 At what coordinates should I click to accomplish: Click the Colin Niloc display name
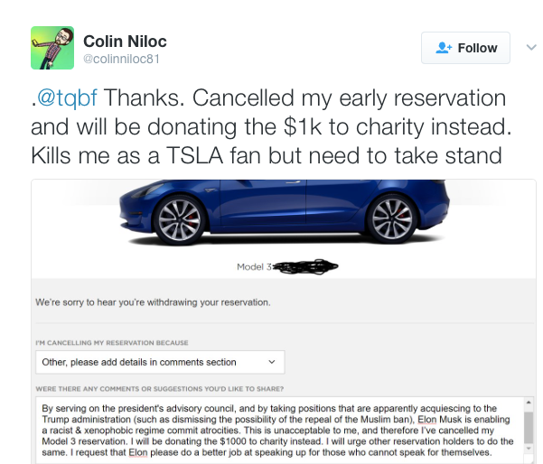[x=125, y=42]
